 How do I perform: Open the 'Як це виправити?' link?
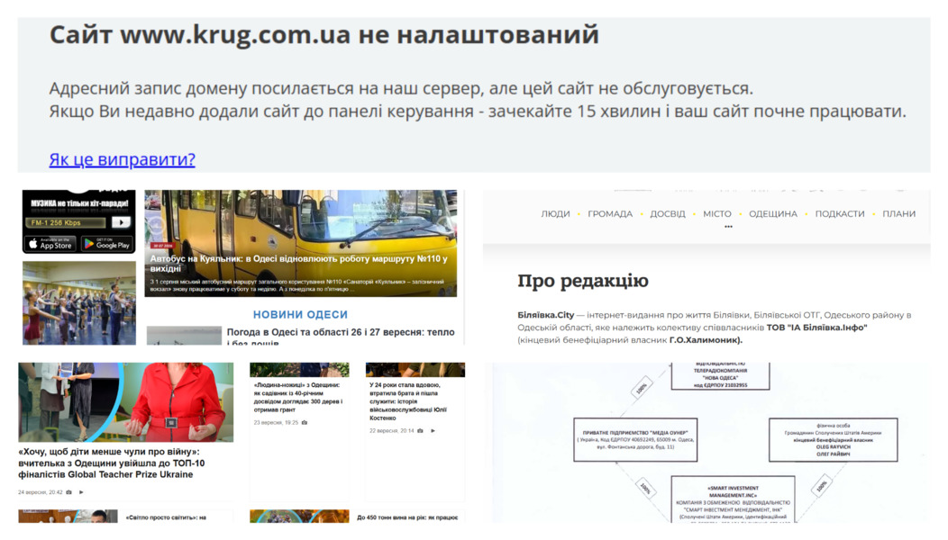(x=123, y=159)
